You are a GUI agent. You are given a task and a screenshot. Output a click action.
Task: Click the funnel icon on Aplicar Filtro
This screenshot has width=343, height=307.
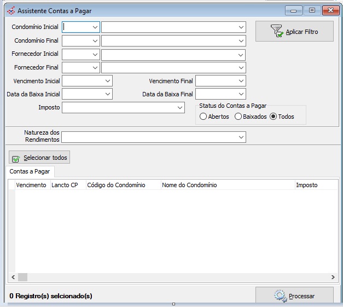pyautogui.click(x=277, y=32)
